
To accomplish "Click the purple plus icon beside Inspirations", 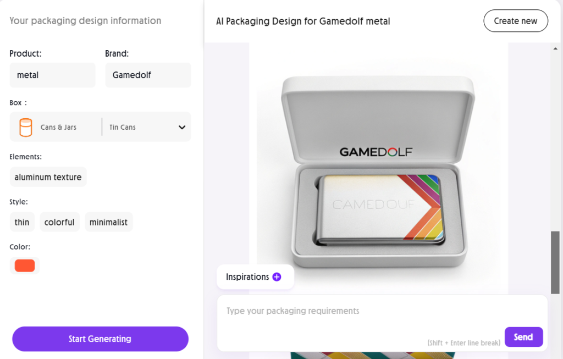I will (x=277, y=277).
